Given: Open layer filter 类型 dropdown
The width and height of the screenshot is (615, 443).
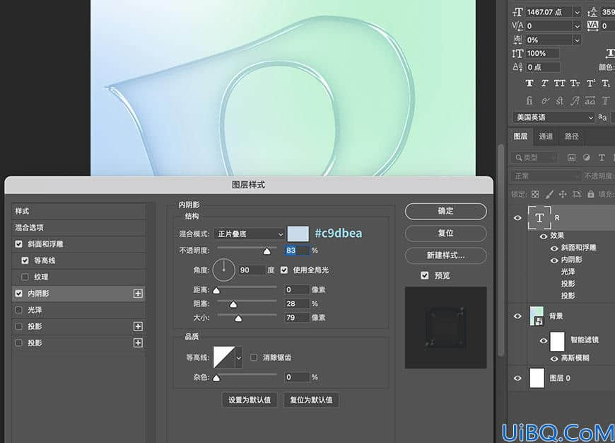Looking at the screenshot, I should click(534, 158).
